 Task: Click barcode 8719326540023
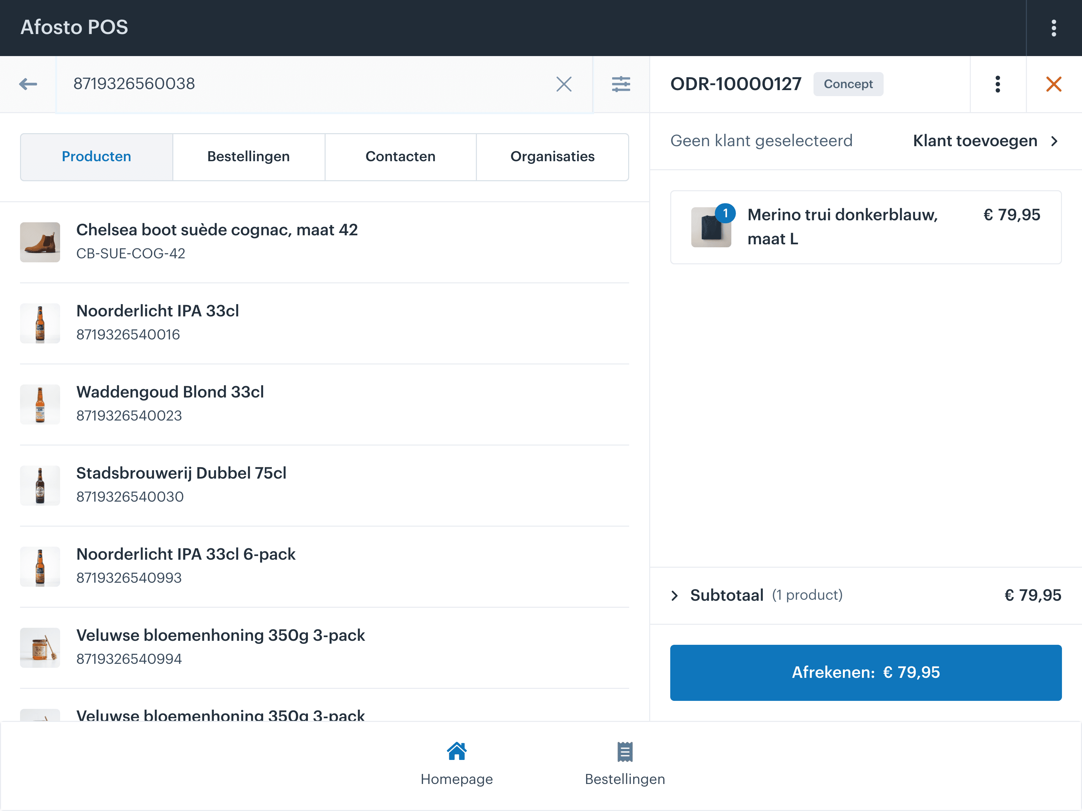click(129, 416)
